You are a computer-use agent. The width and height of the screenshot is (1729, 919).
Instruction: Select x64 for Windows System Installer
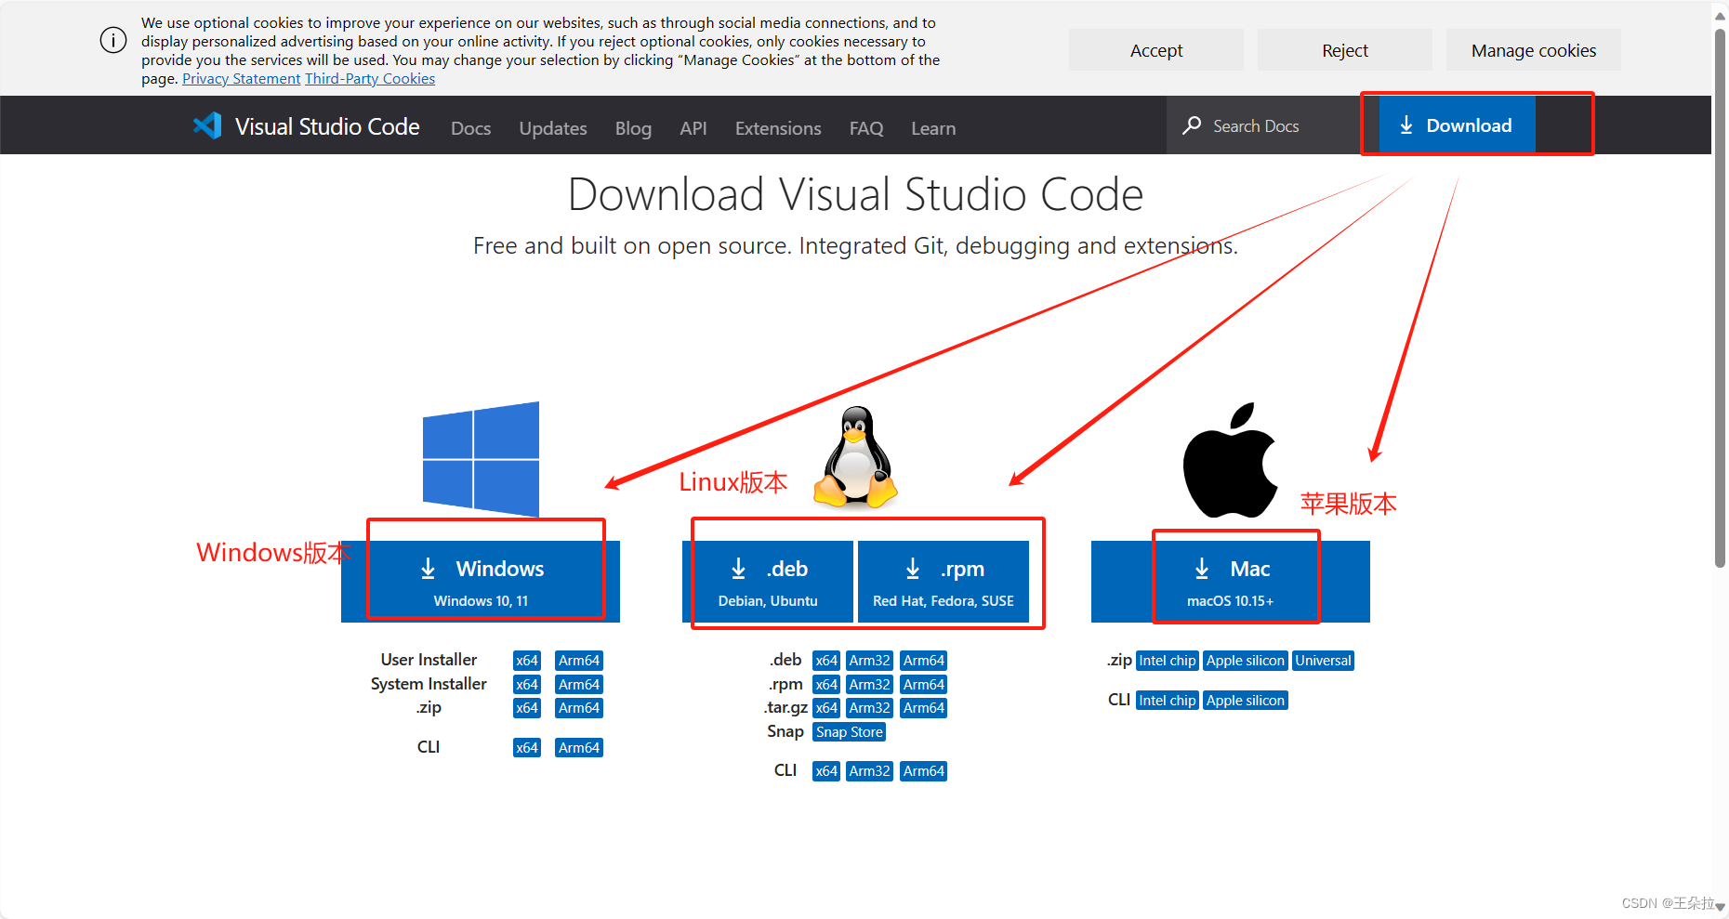(527, 685)
